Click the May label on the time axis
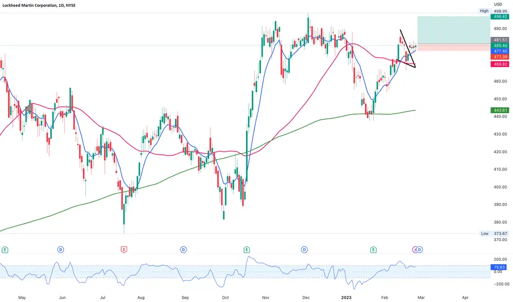The height and width of the screenshot is (302, 513). pos(22,298)
